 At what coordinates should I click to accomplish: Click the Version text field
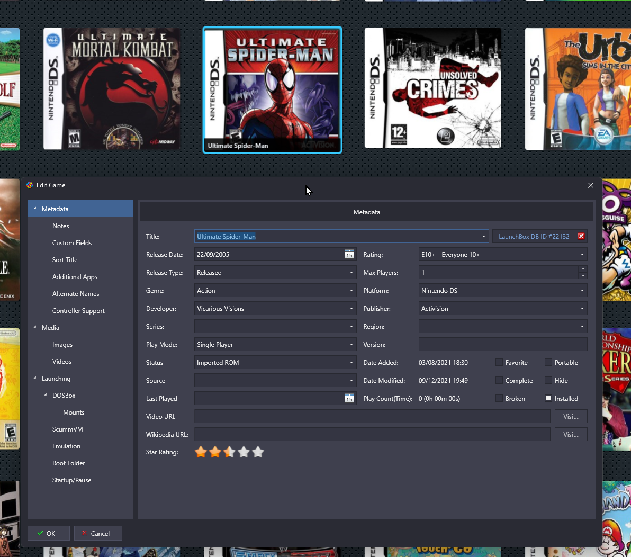click(x=502, y=345)
